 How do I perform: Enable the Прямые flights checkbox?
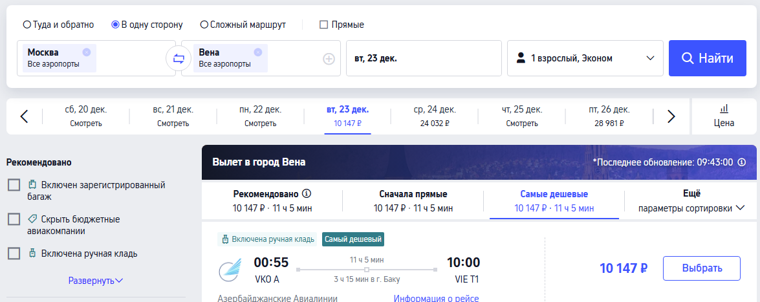click(324, 25)
